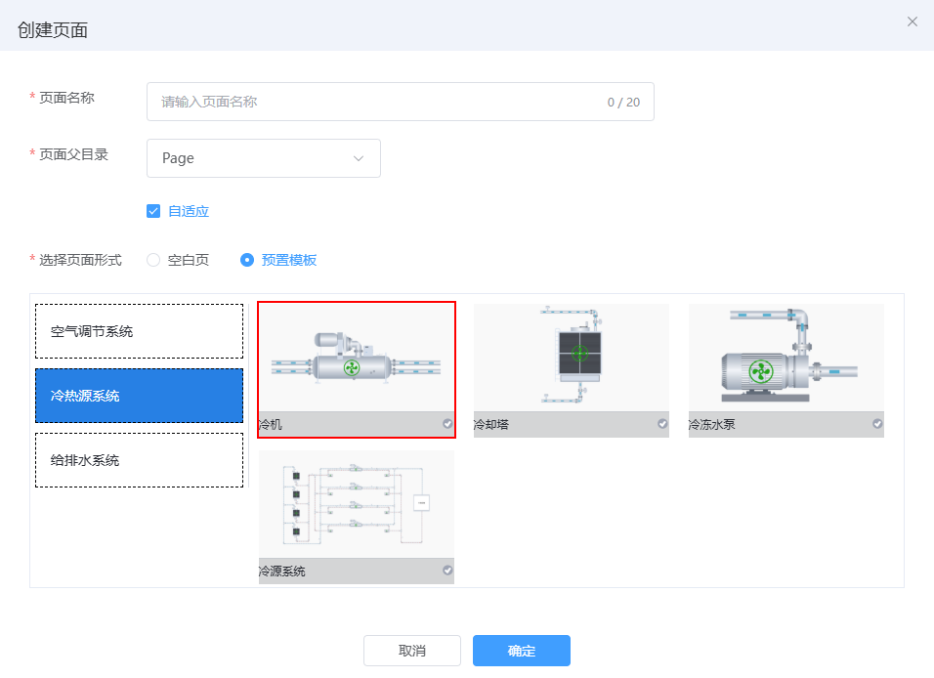Click the check icon on 冷机
Screen dimensions: 934x678
click(447, 424)
